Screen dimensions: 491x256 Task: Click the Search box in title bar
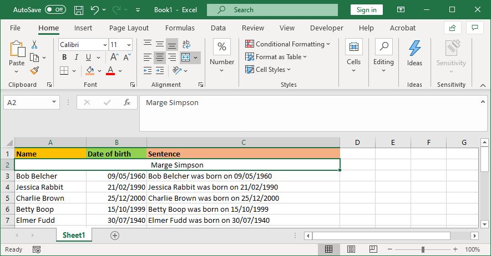[272, 10]
